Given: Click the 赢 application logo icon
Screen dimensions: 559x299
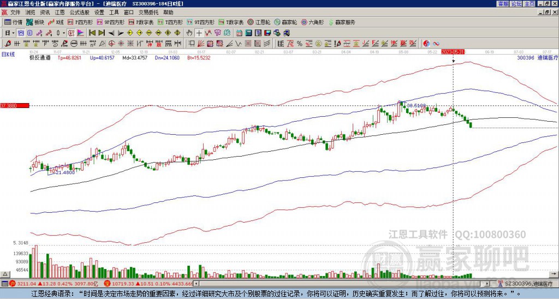Looking at the screenshot, I should click(x=4, y=13).
